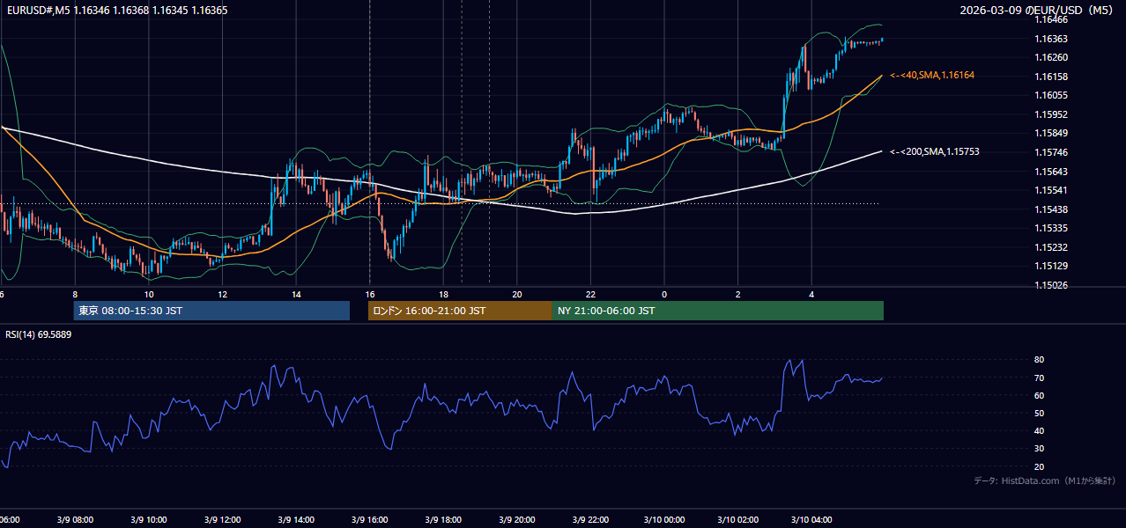Click price level 1.15746 on the scale

(1051, 152)
